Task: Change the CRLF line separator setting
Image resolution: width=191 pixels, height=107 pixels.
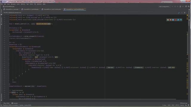Action: pos(173,105)
